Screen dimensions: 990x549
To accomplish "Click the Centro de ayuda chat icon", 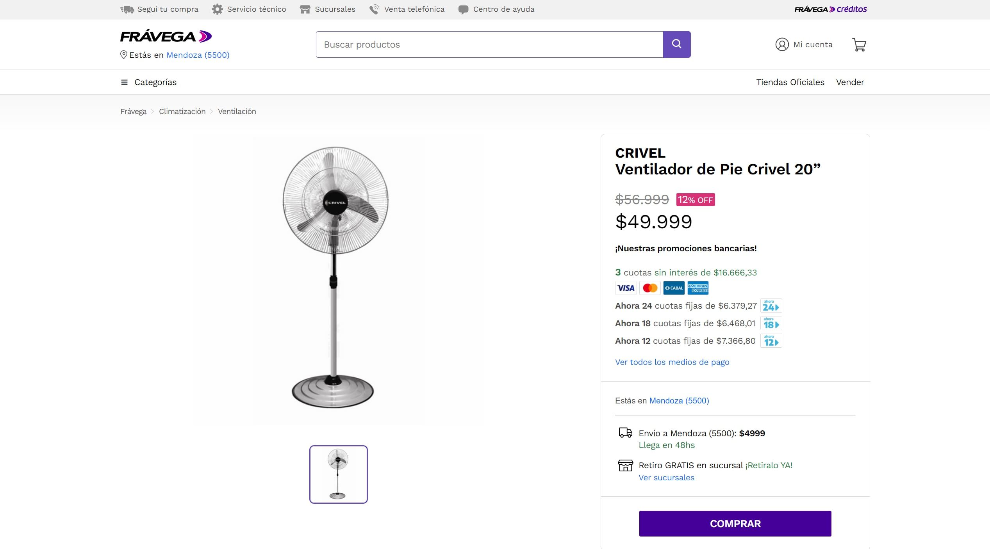I will (x=463, y=9).
